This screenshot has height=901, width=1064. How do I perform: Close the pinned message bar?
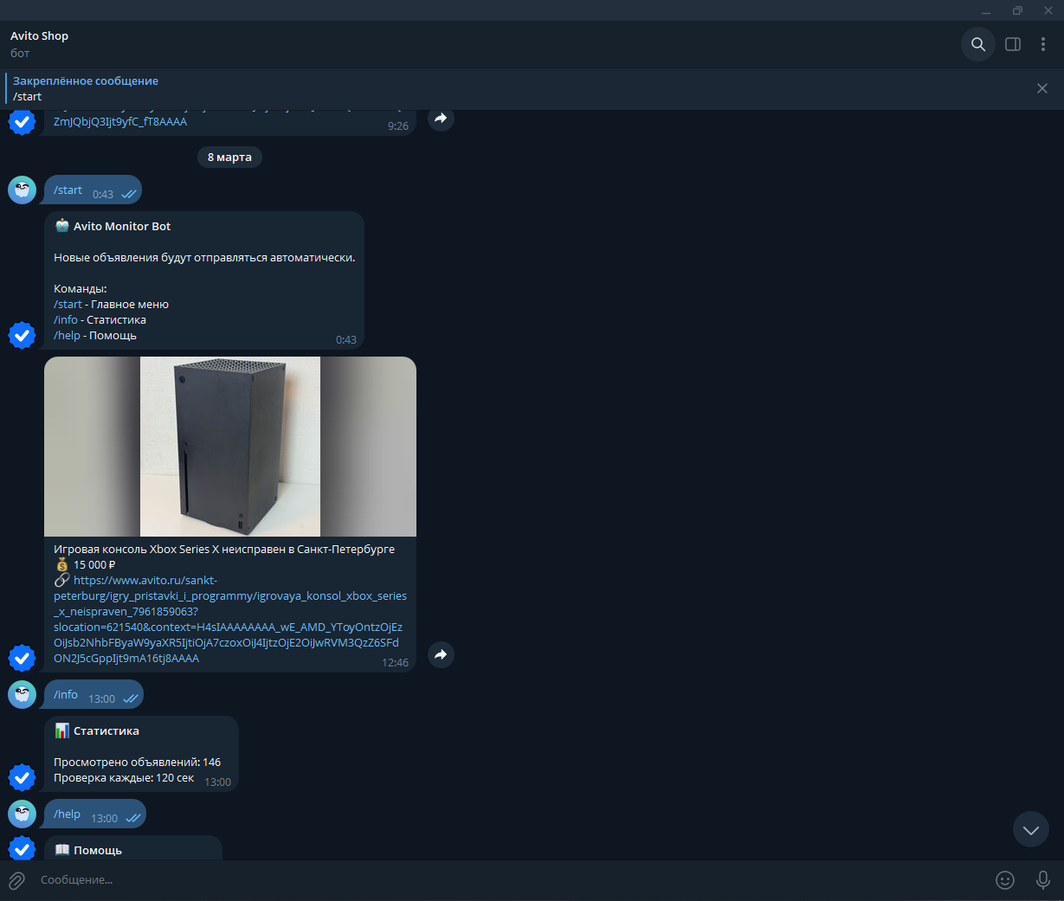click(x=1042, y=88)
